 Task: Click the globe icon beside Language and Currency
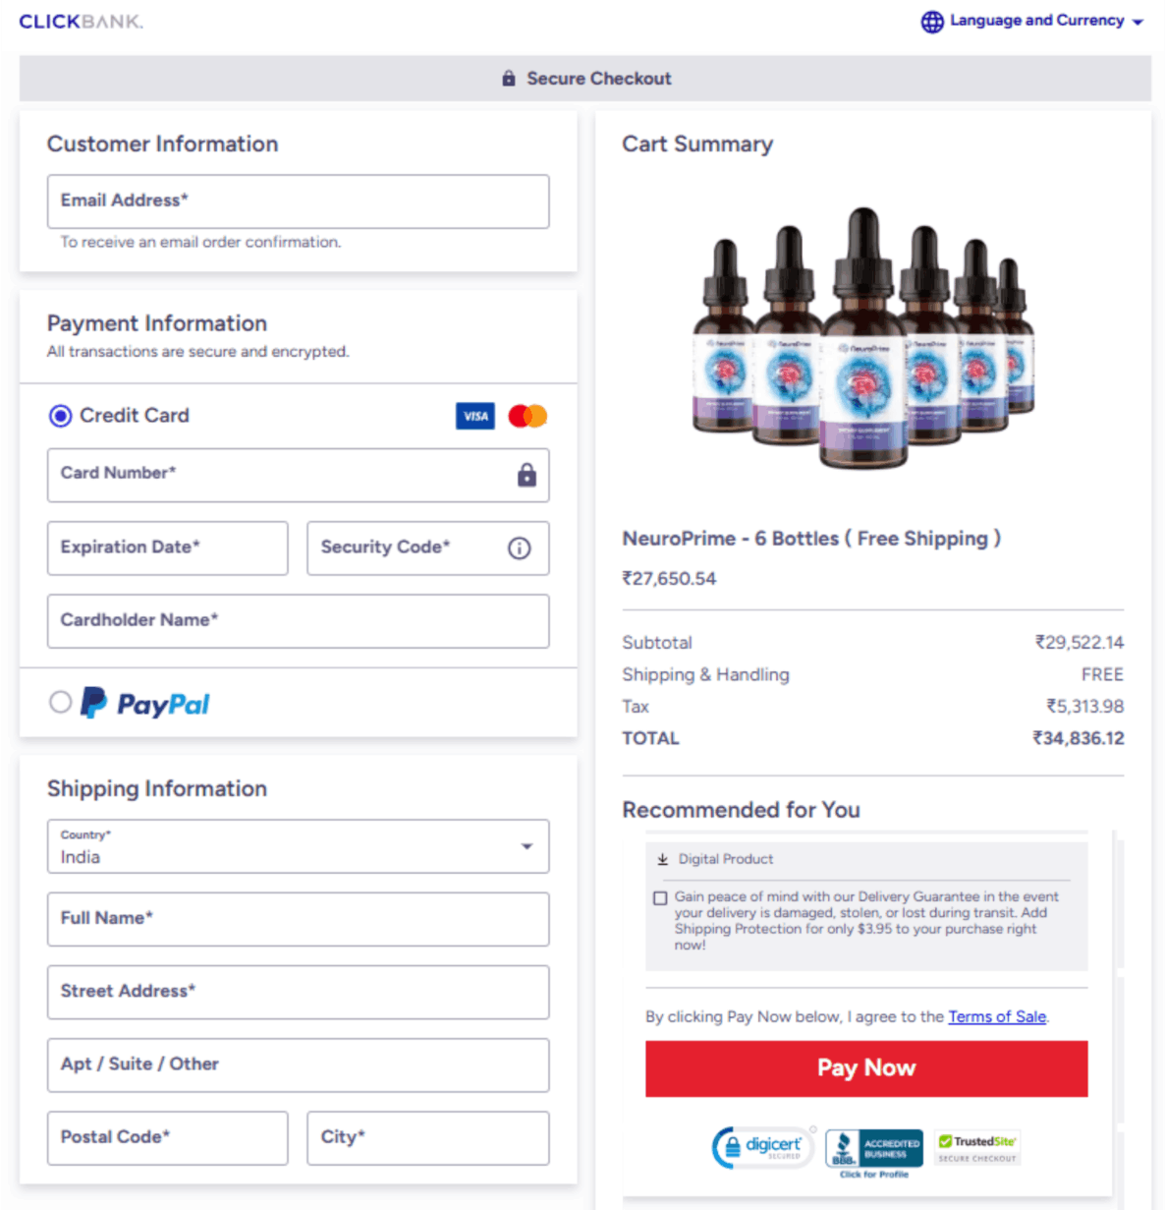tap(931, 21)
